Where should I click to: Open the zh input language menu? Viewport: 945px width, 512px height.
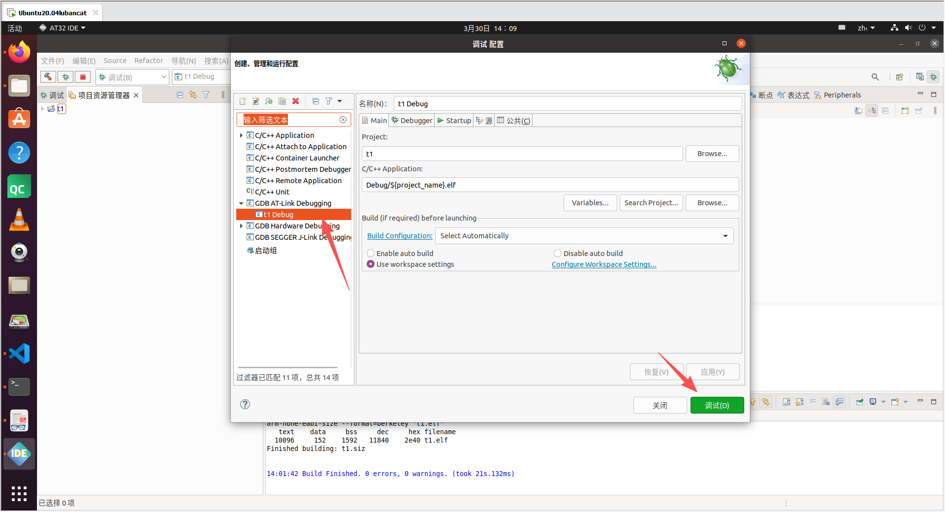(x=866, y=28)
